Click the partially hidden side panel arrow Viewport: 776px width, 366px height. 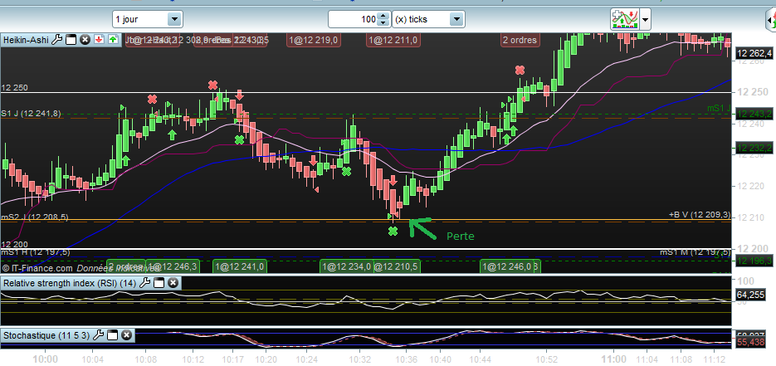[x=770, y=20]
